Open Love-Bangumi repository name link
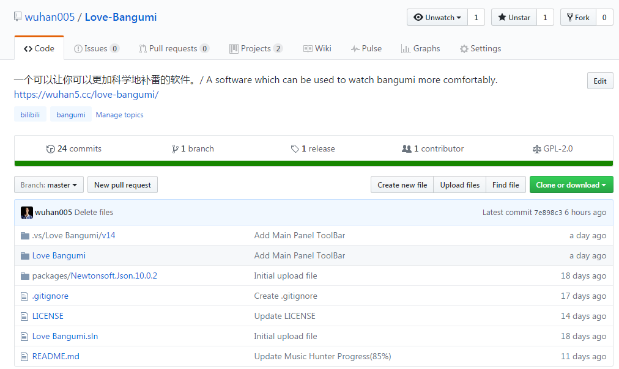The width and height of the screenshot is (619, 369). click(x=120, y=17)
